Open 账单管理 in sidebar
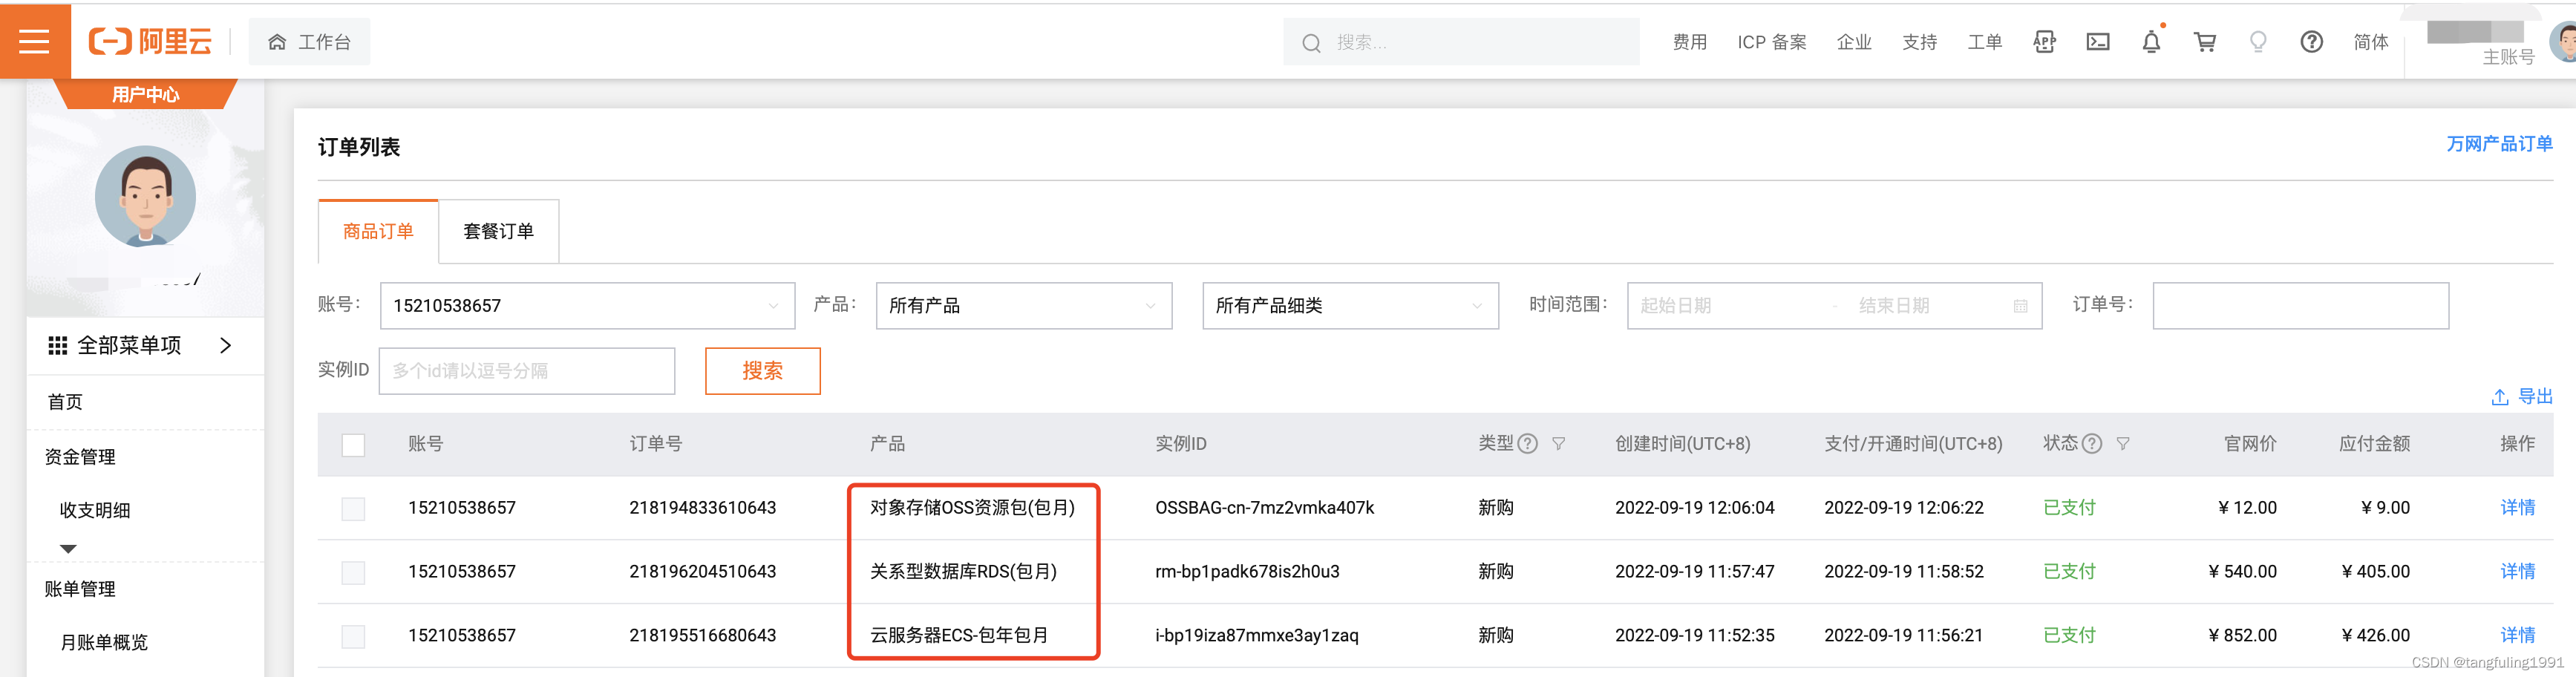 80,589
